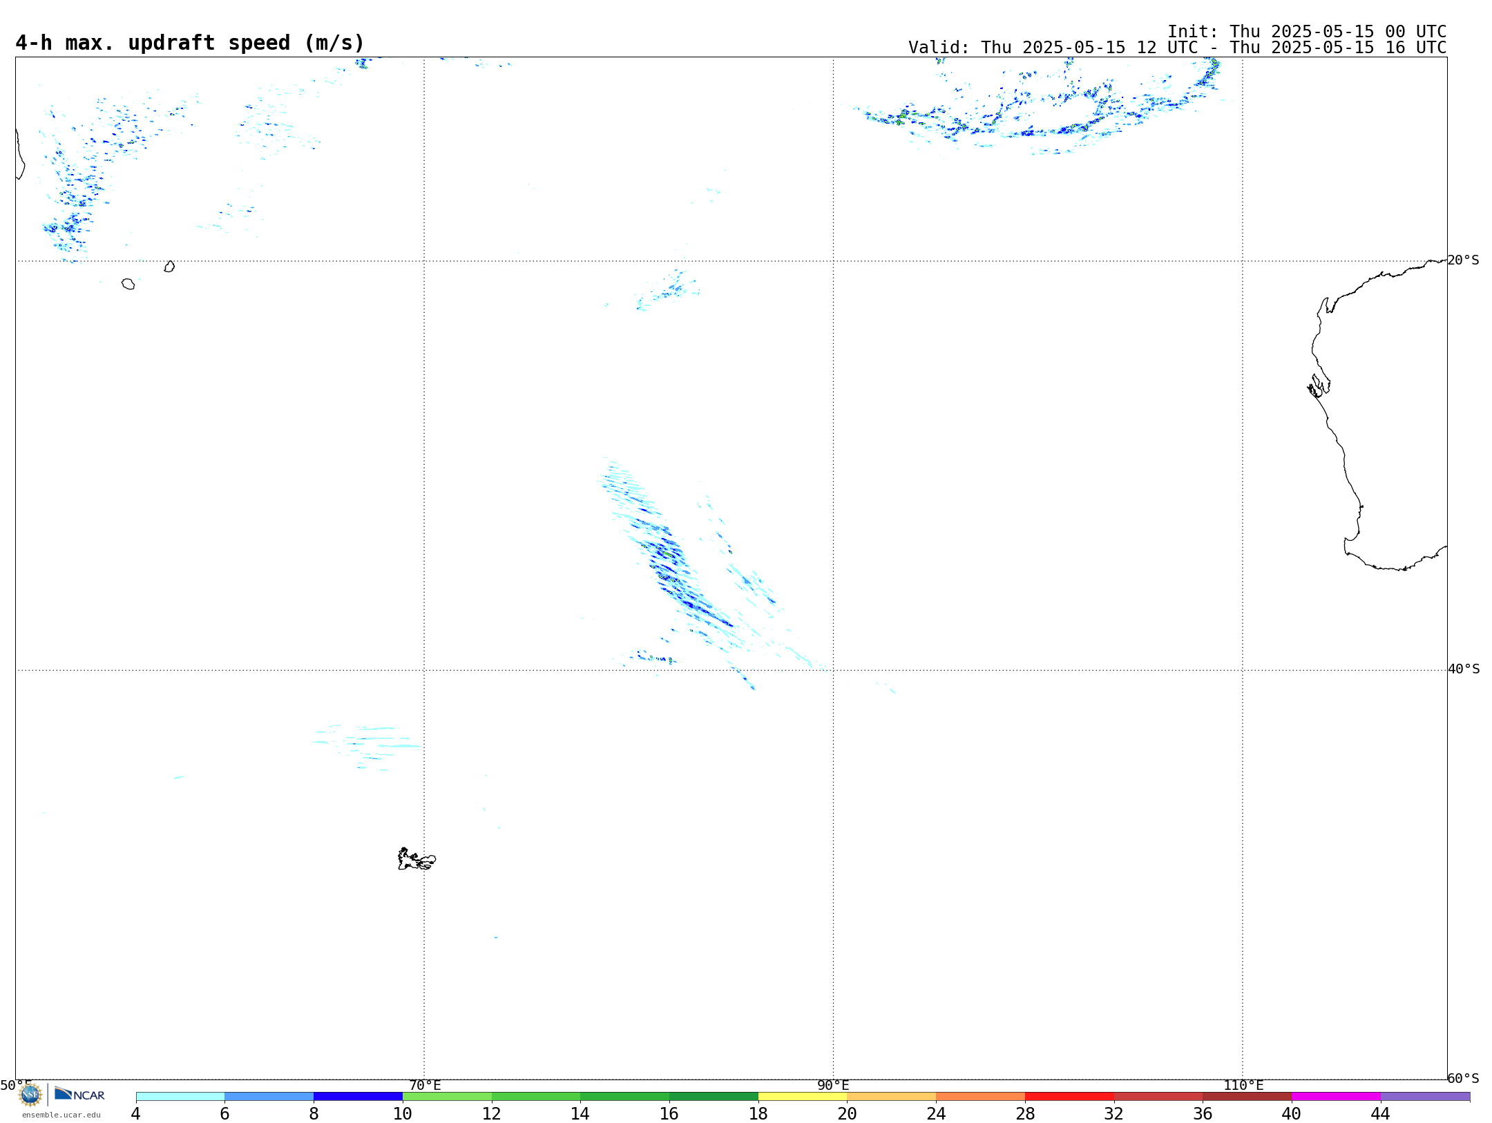Screen dimensions: 1492x1123
Task: Click the purple 44+ m/s swatch
Action: click(x=1425, y=1097)
